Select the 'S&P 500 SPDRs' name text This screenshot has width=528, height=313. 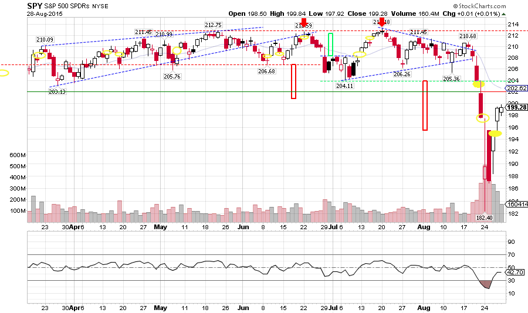(67, 6)
